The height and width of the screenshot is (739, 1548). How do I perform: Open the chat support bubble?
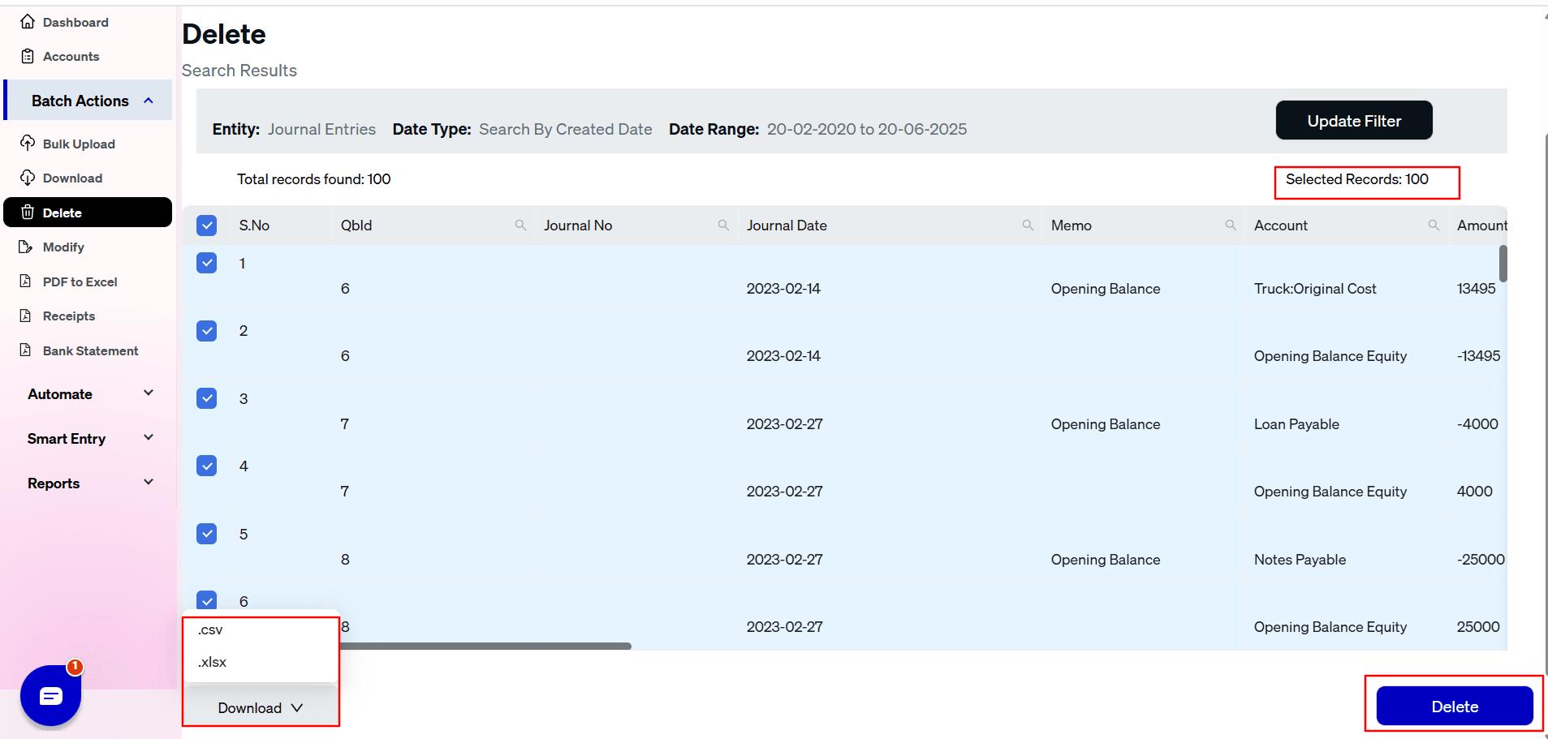(50, 695)
